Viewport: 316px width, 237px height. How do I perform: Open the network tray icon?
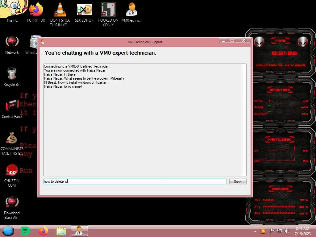280,231
